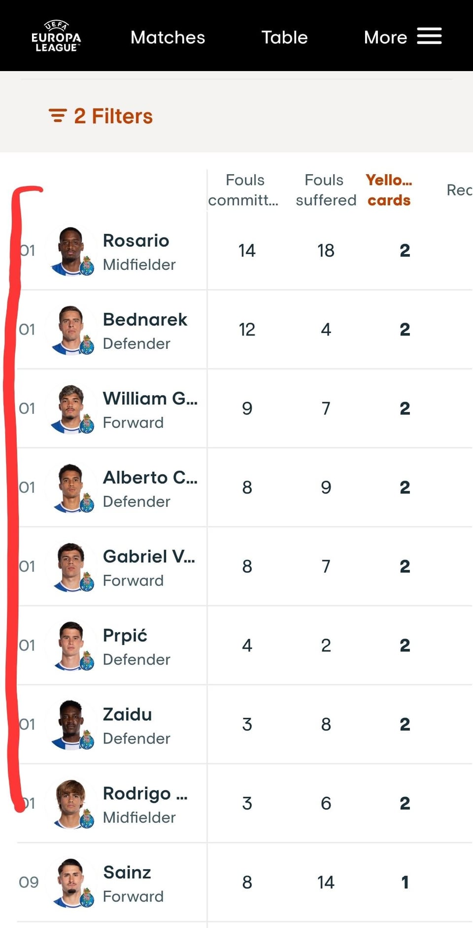Switch to the Table tab
The width and height of the screenshot is (473, 928).
(x=284, y=37)
